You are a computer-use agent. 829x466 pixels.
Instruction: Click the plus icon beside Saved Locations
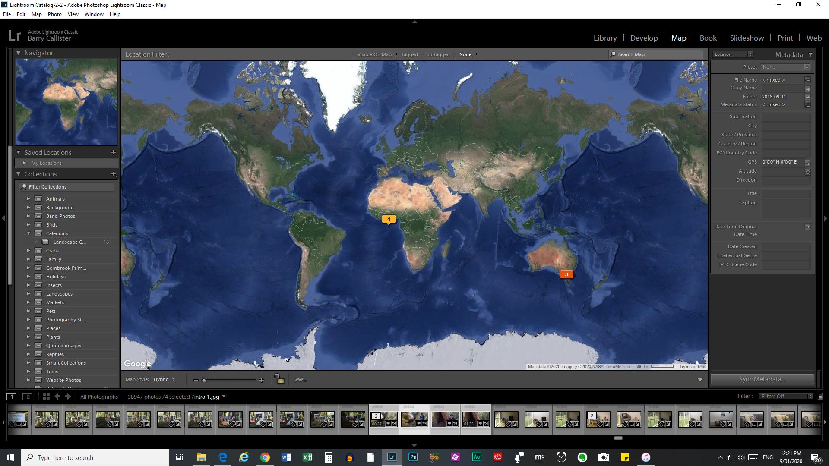click(114, 152)
